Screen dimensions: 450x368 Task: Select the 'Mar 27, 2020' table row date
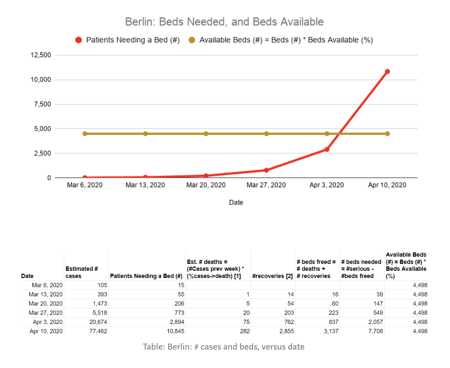coord(46,313)
